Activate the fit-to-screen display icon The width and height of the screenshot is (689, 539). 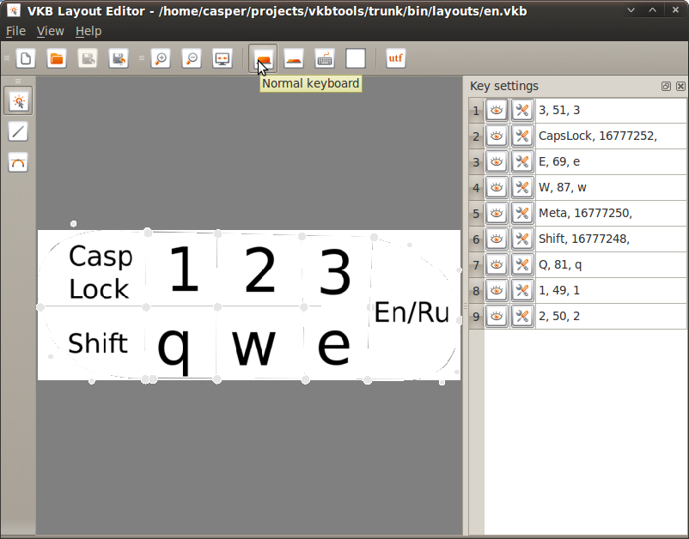pos(223,58)
